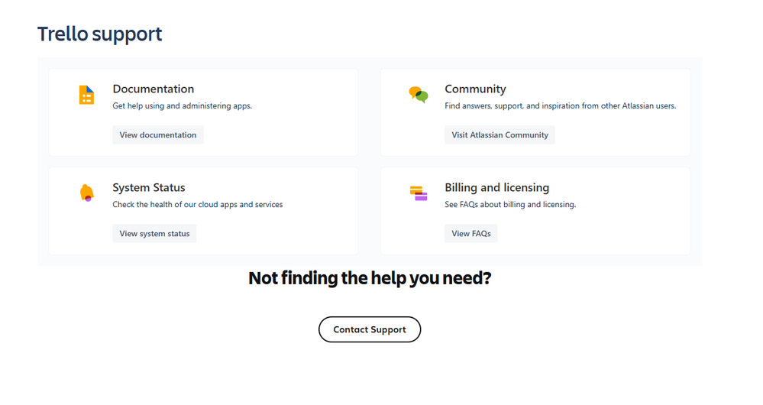This screenshot has height=405, width=763.
Task: Click the "Find answers, support, and inspiration" description
Action: [561, 106]
